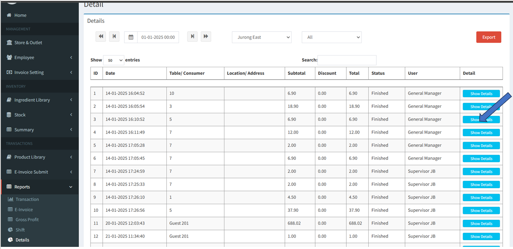The image size is (513, 249).
Task: Expand the E-Invoice Submit submenu chevron
Action: [x=71, y=172]
